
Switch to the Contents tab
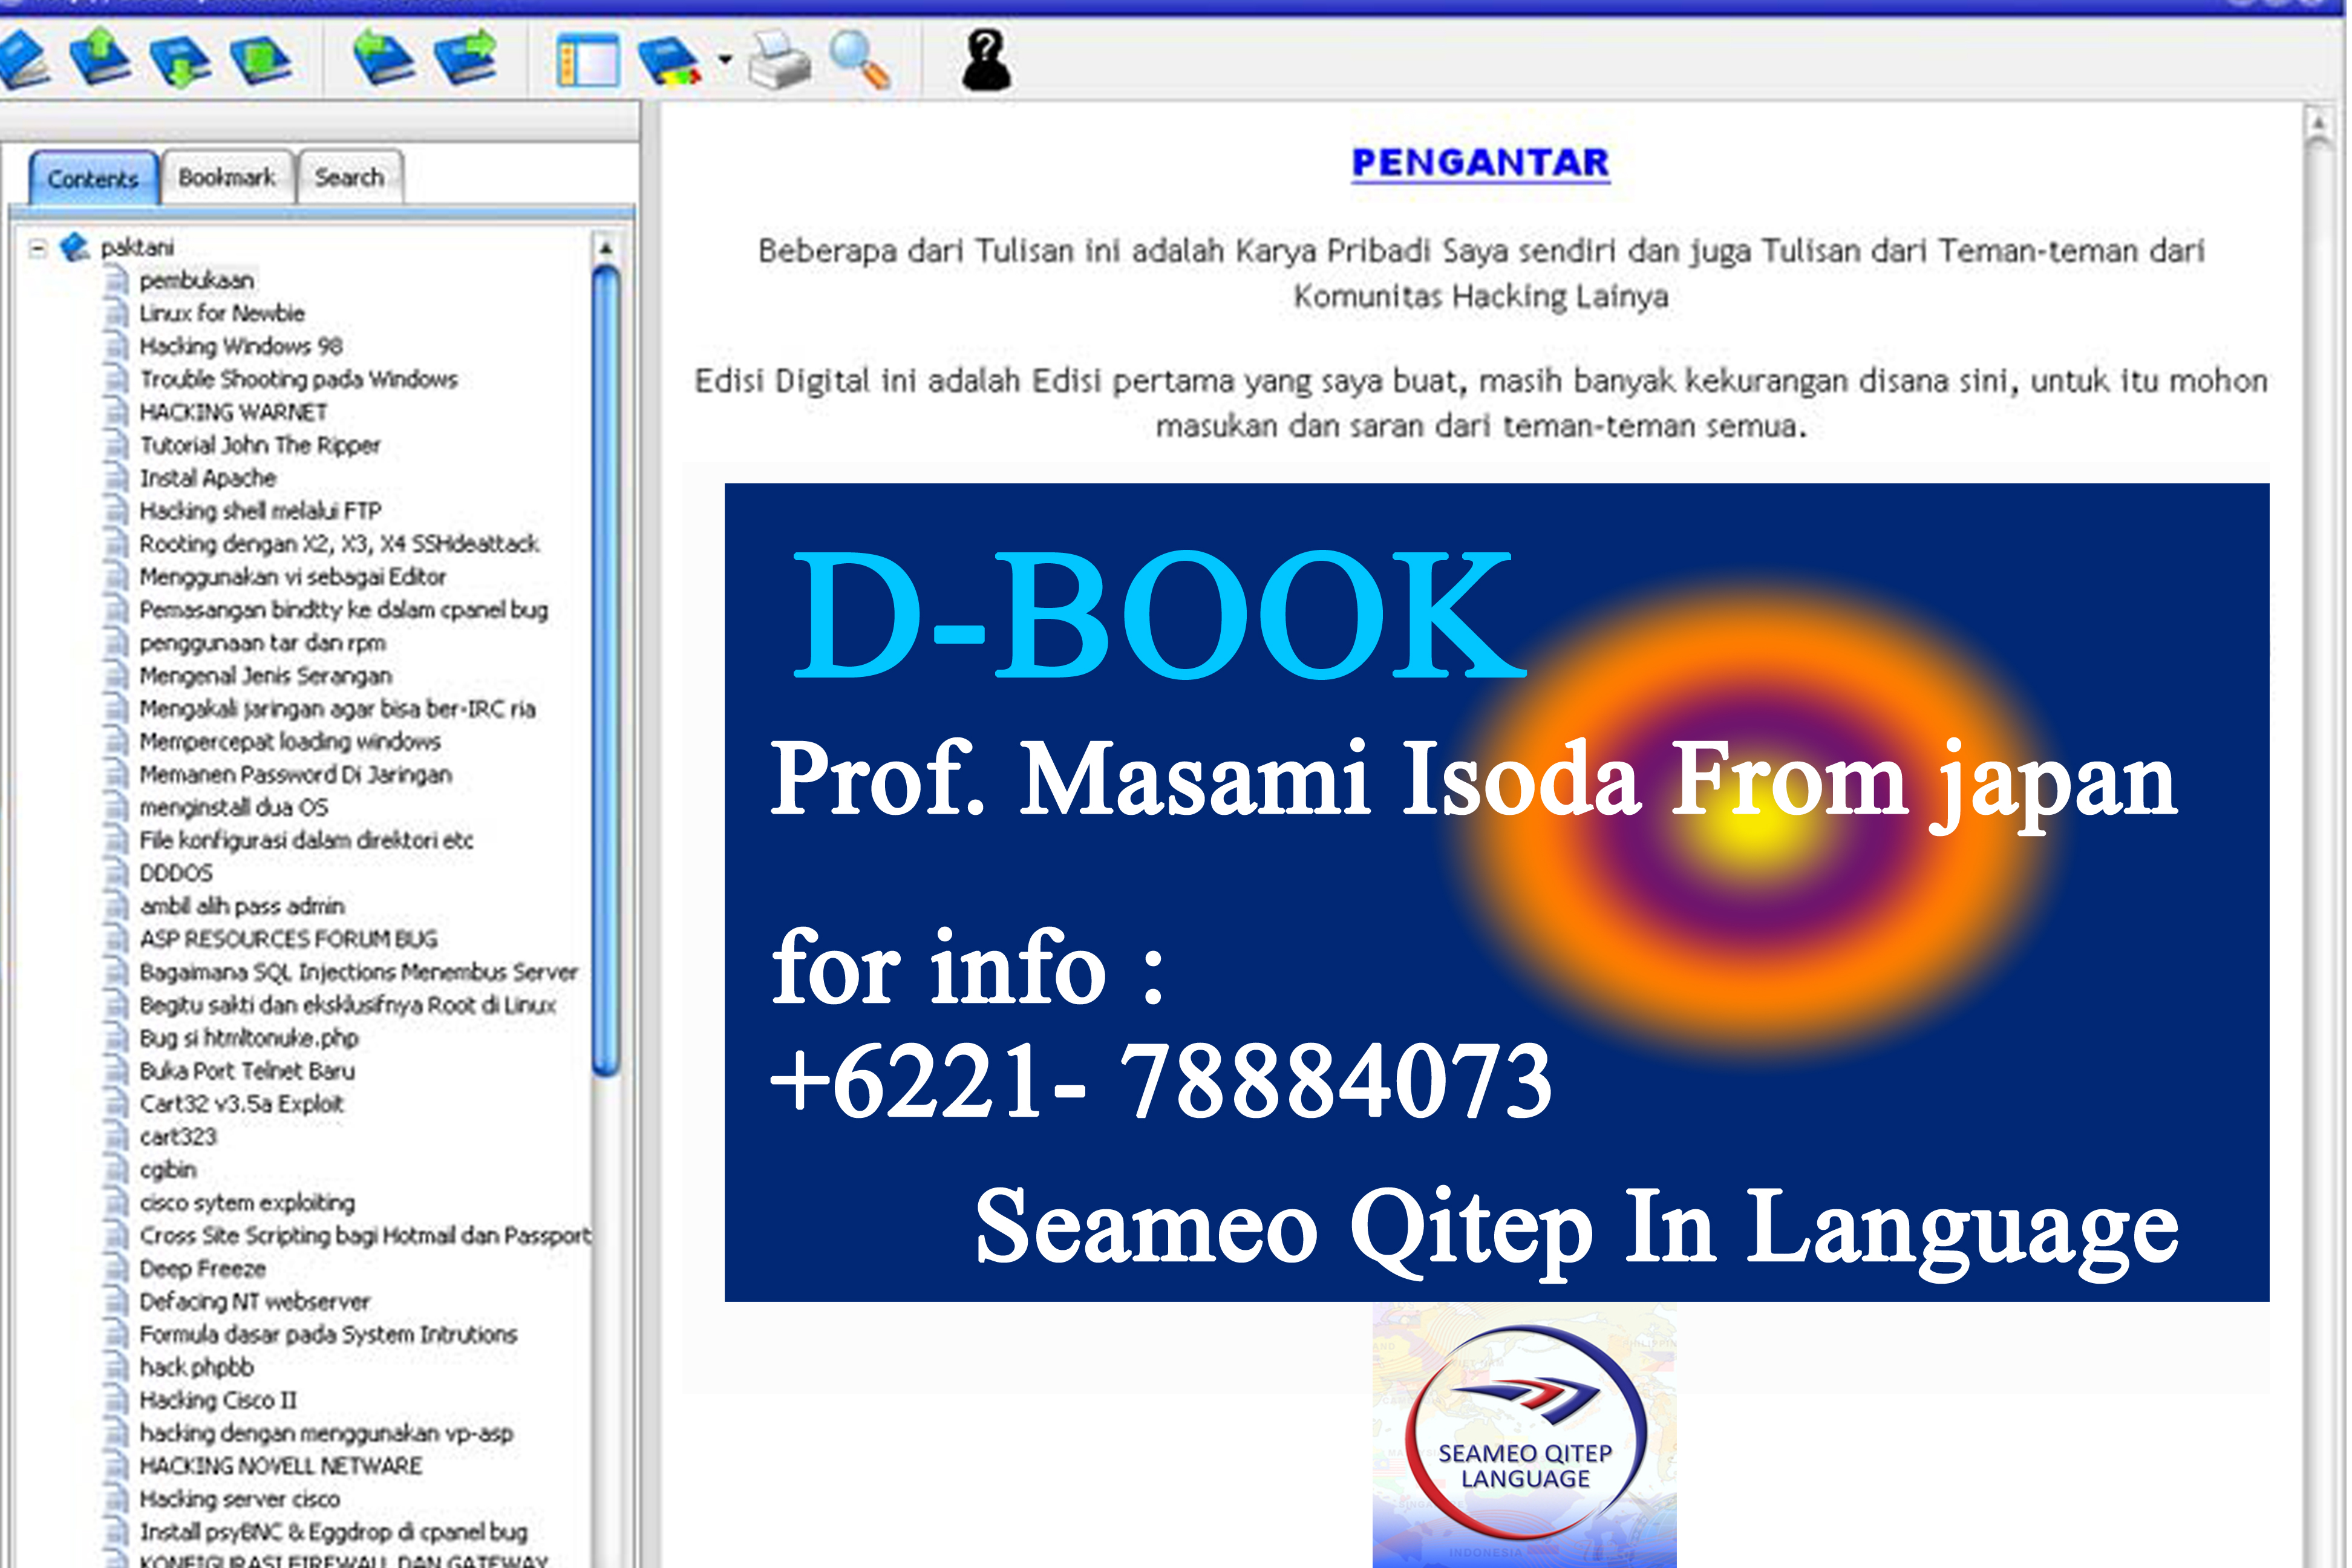[93, 178]
